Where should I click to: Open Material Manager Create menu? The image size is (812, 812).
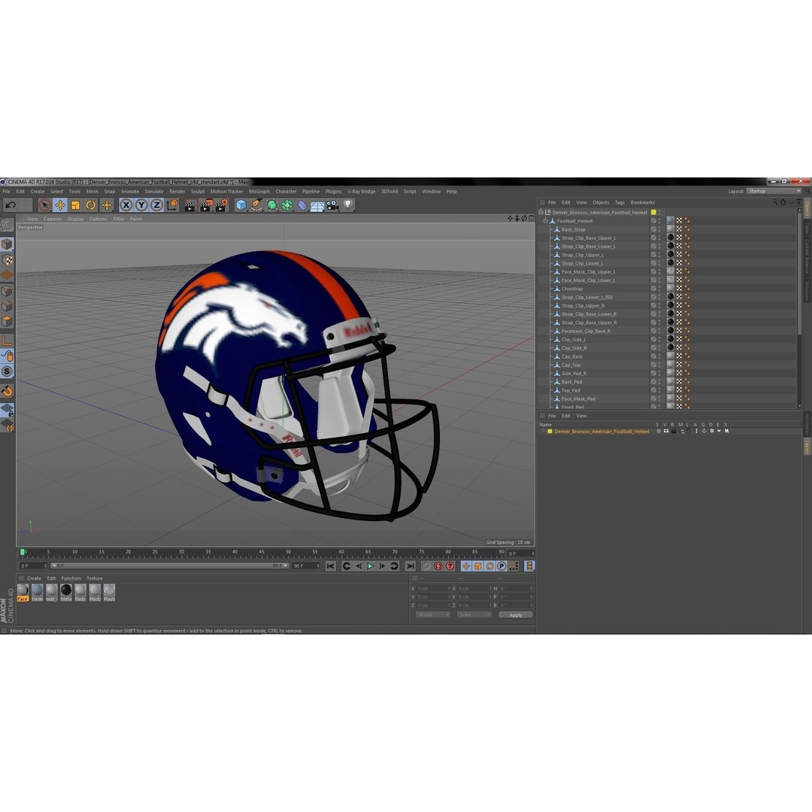34,578
